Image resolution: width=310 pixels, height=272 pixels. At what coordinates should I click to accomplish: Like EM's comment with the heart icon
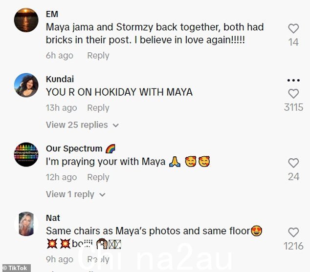(x=293, y=29)
